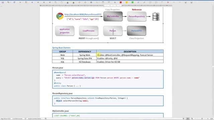Click the word count in status bar
Image resolution: width=214 pixels, height=120 pixels.
coord(17,119)
